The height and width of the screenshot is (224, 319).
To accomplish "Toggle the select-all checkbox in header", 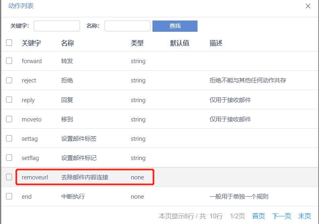I will coord(9,43).
